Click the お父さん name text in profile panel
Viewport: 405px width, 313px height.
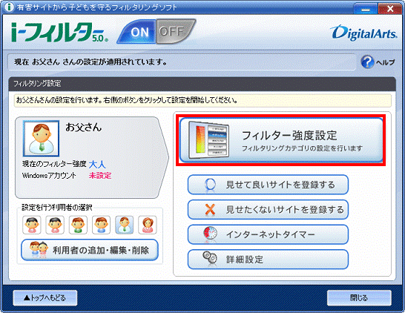(x=83, y=127)
